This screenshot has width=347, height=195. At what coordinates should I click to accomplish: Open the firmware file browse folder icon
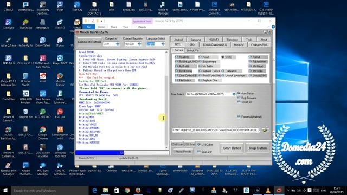click(x=265, y=130)
